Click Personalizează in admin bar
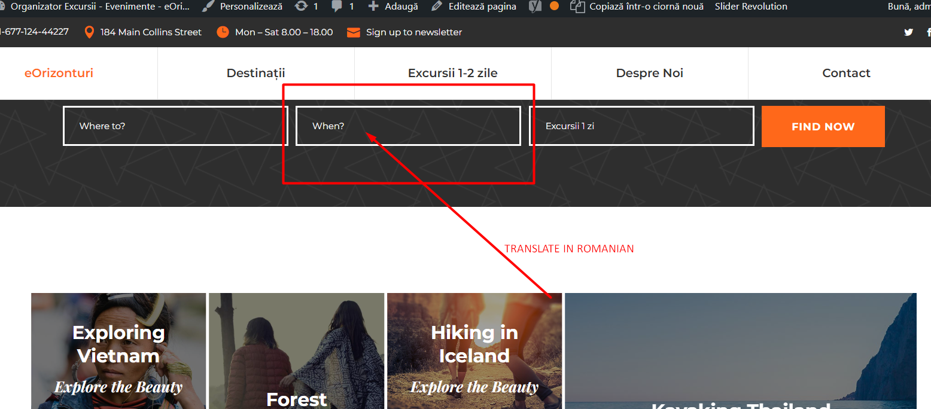Screen dimensions: 931x409 (x=251, y=7)
